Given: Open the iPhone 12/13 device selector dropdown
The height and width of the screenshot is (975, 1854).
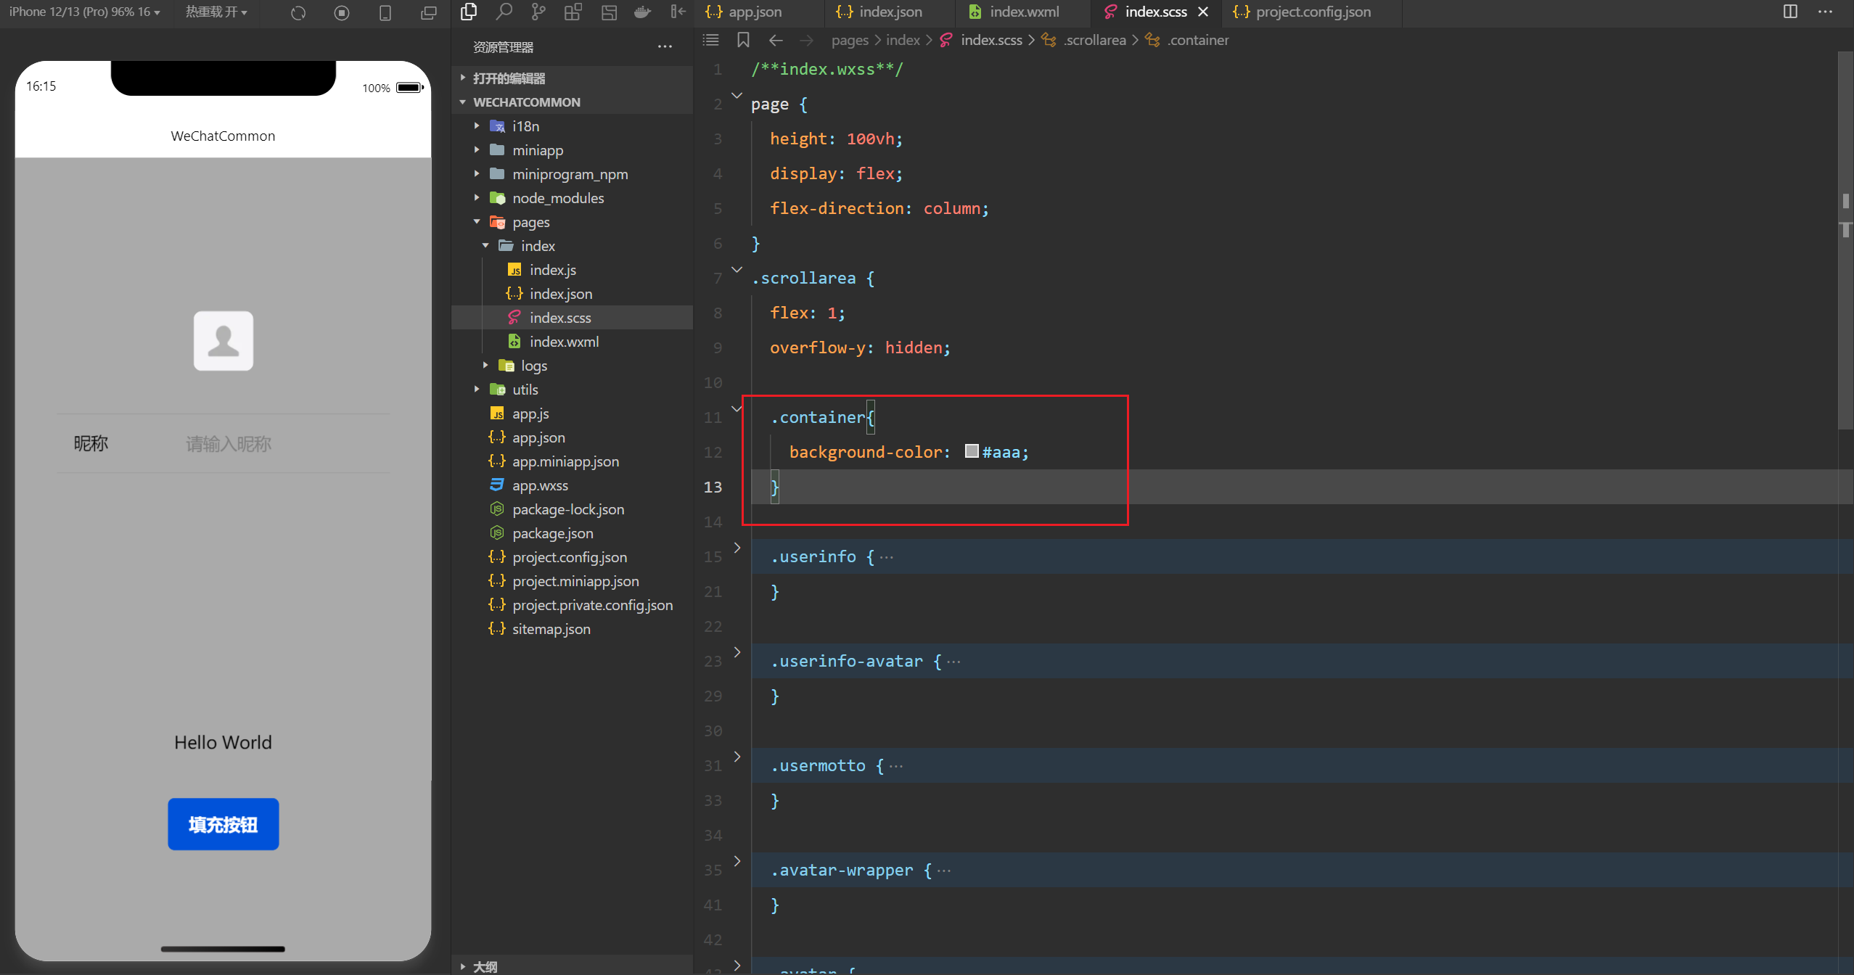Looking at the screenshot, I should [x=84, y=12].
